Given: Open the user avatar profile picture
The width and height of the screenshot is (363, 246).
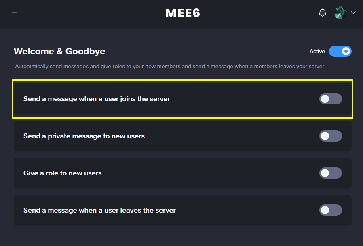Looking at the screenshot, I should [340, 13].
